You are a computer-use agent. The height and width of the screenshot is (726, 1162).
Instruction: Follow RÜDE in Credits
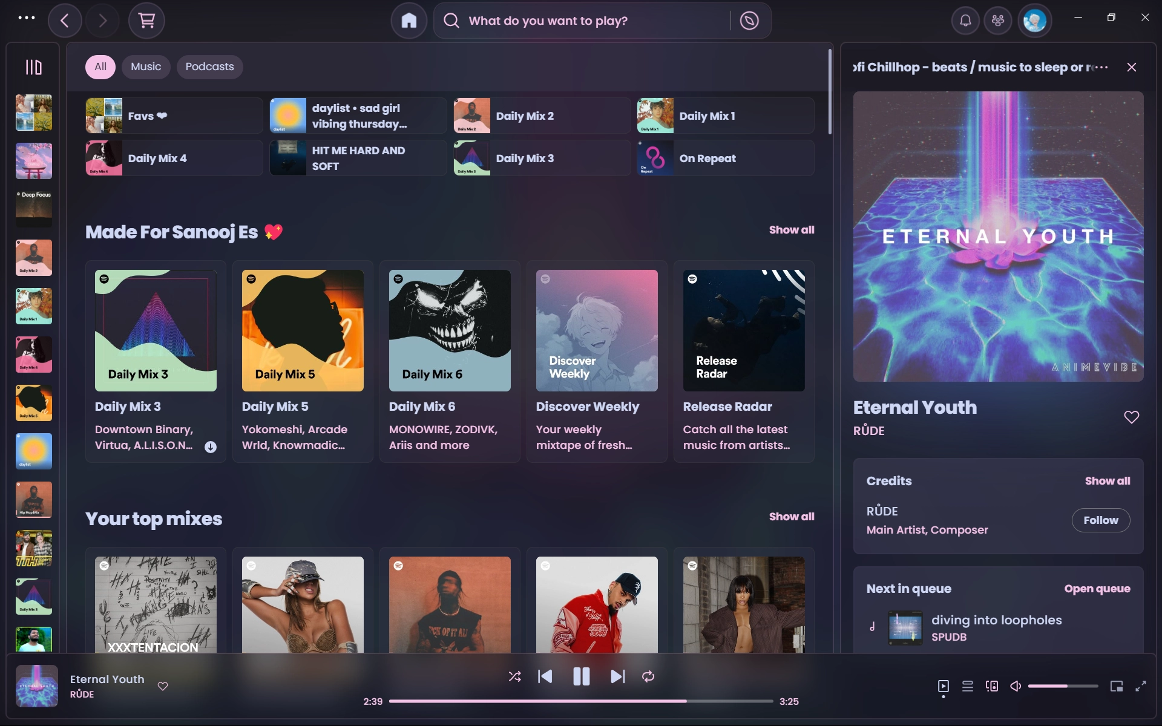(1101, 520)
